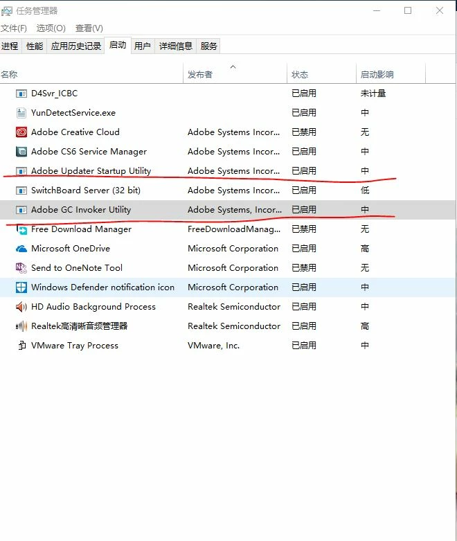Click the Windows Defender shield icon

[21, 287]
